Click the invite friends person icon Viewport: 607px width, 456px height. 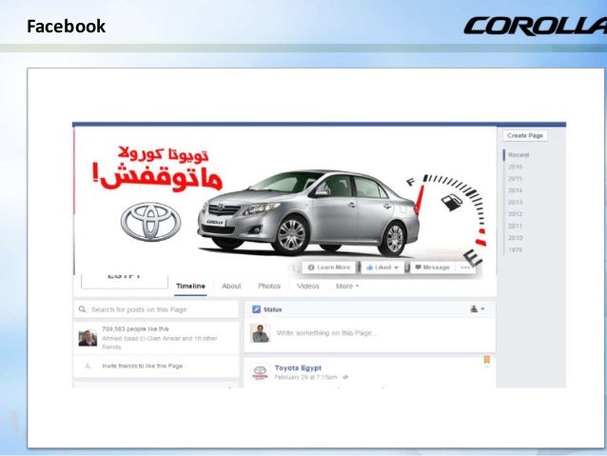[x=88, y=366]
